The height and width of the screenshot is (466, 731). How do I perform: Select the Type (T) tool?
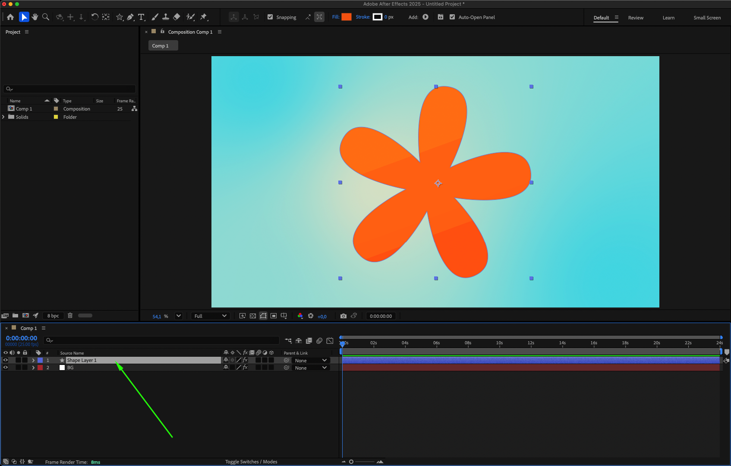pyautogui.click(x=141, y=17)
